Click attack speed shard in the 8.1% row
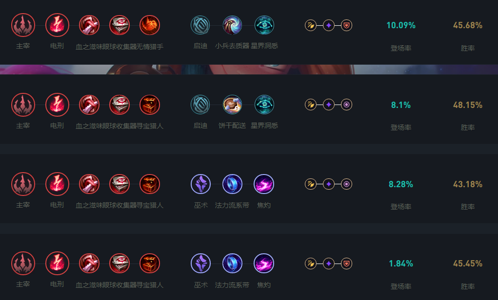The image size is (498, 300). coord(311,105)
